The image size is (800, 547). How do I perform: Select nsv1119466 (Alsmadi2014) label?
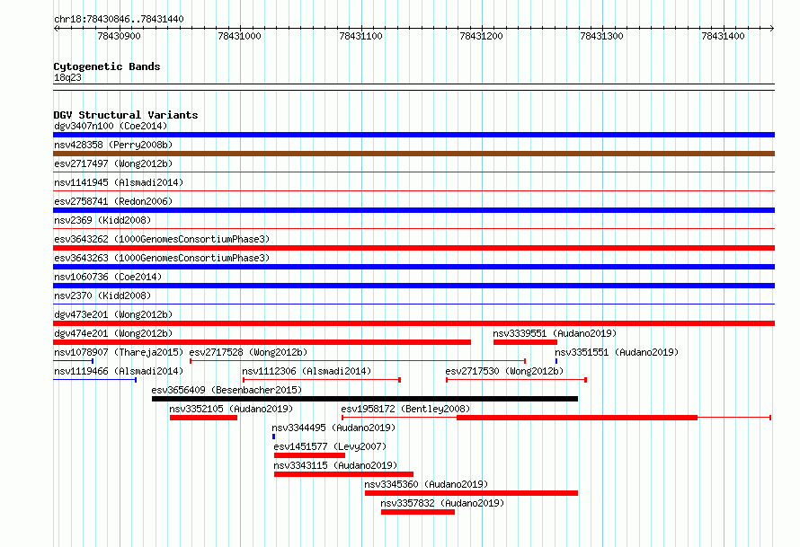click(119, 371)
